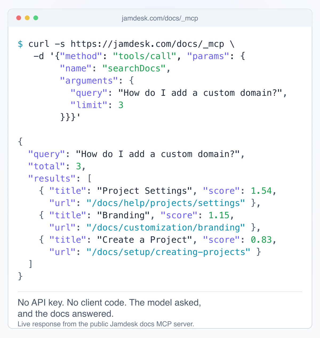
Task: Select the "tools/call" method value
Action: [x=144, y=56]
